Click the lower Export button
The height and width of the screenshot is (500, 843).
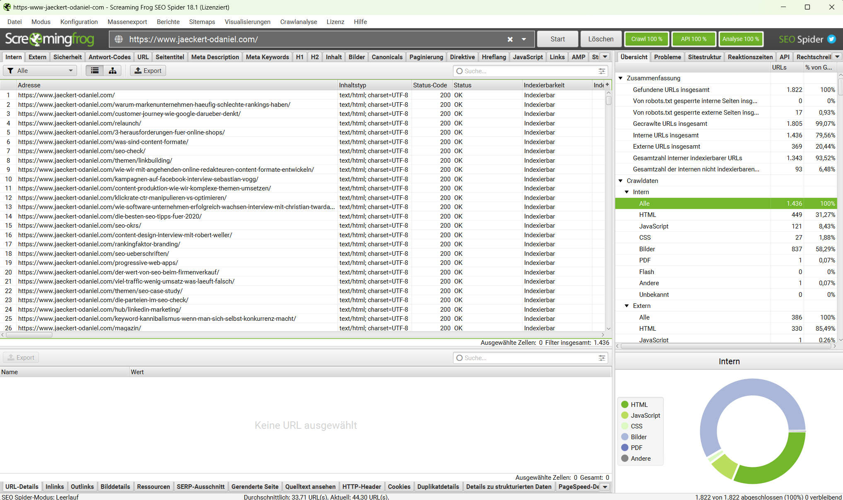tap(21, 358)
